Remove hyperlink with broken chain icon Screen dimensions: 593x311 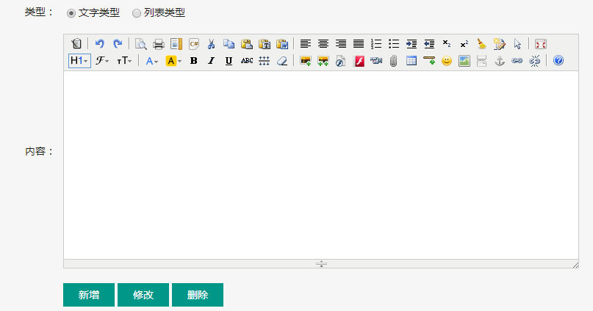(534, 60)
